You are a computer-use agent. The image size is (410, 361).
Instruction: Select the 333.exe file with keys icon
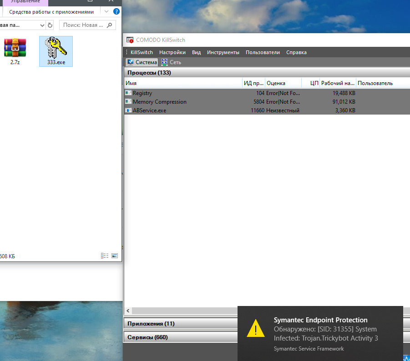pyautogui.click(x=56, y=51)
